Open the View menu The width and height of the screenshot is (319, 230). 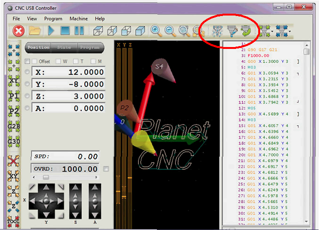pos(32,19)
